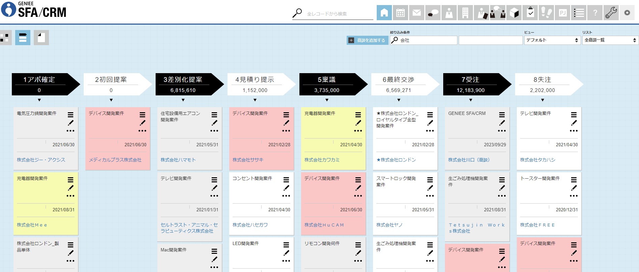This screenshot has width=639, height=272.
Task: Select the 2初回提案 stage header
Action: coord(118,84)
